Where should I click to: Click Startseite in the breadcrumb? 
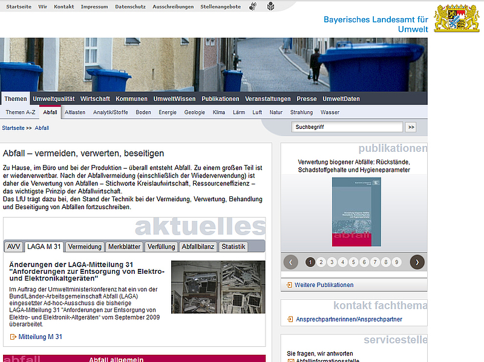[13, 128]
